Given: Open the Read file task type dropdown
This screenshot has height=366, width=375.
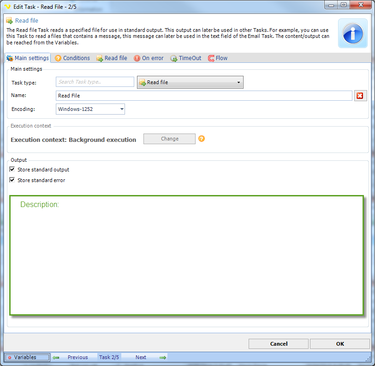Looking at the screenshot, I should click(x=190, y=82).
